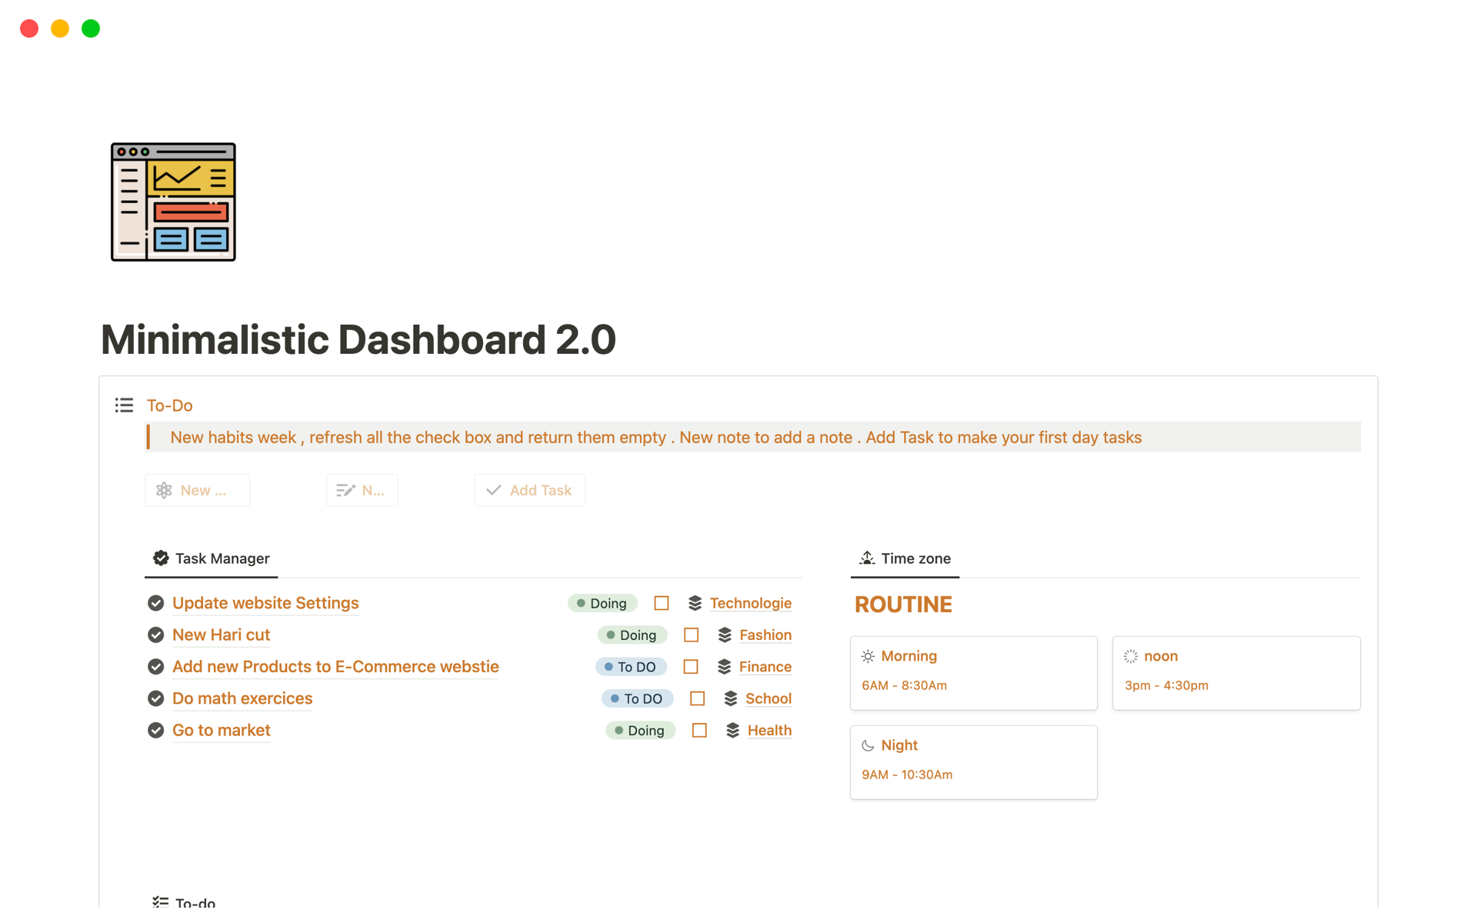Check the box for Update website Settings
This screenshot has width=1477, height=923.
coord(661,603)
